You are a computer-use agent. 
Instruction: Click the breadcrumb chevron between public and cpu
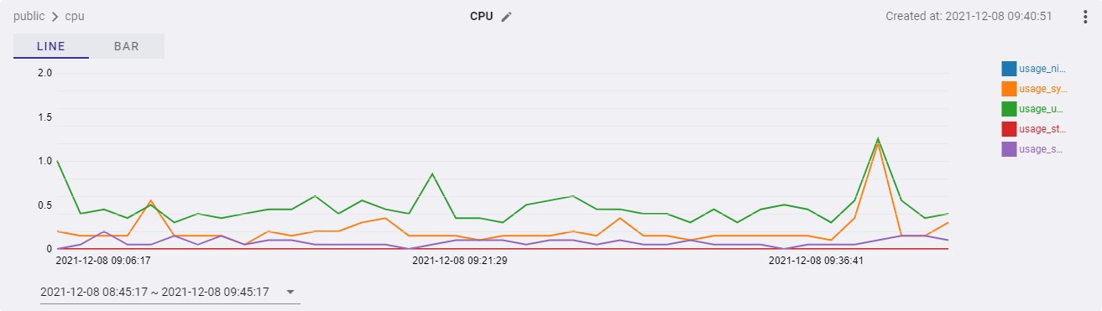pyautogui.click(x=55, y=17)
